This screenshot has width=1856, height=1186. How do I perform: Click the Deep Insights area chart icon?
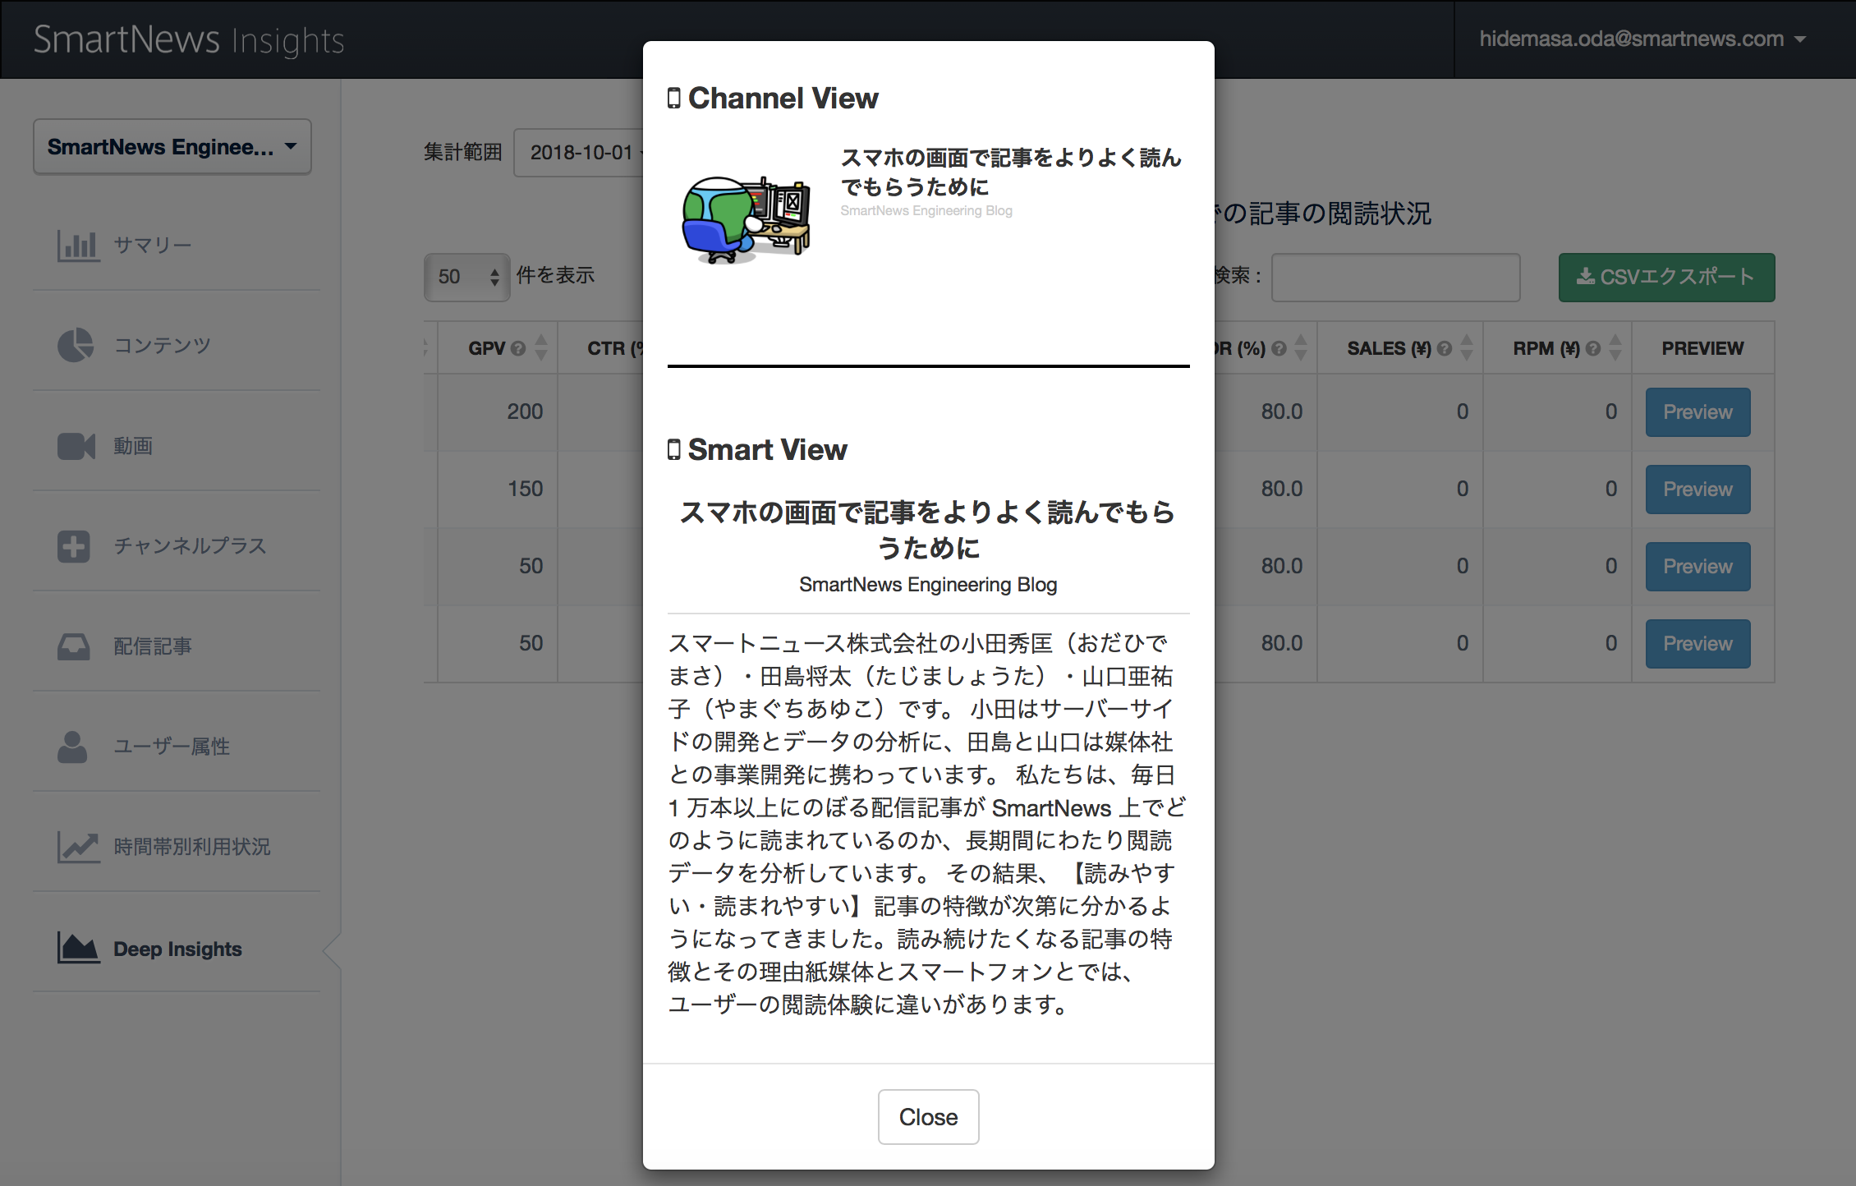pyautogui.click(x=78, y=948)
